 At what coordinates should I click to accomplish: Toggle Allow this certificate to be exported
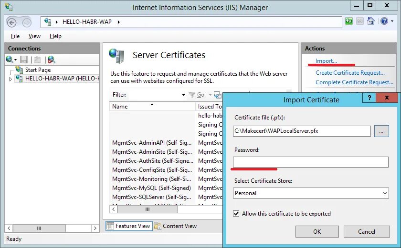click(x=236, y=214)
